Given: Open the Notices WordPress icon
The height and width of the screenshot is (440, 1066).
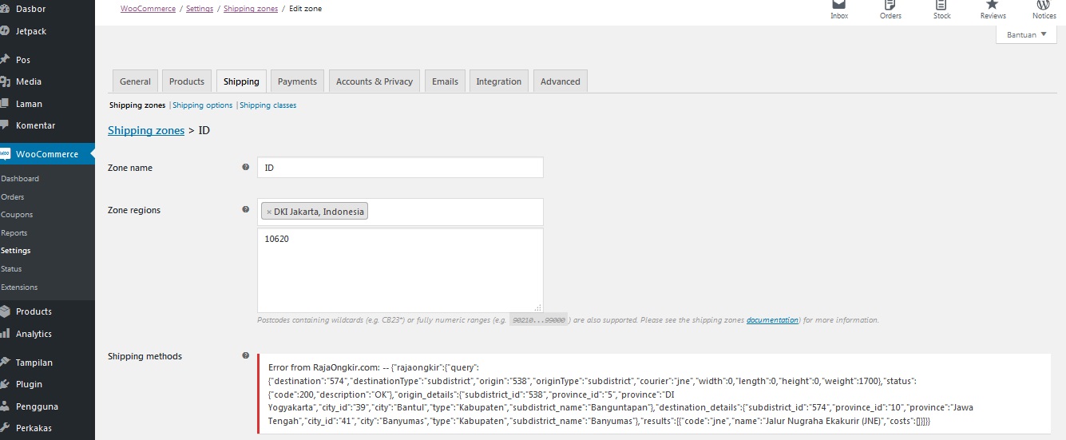Looking at the screenshot, I should click(1044, 5).
